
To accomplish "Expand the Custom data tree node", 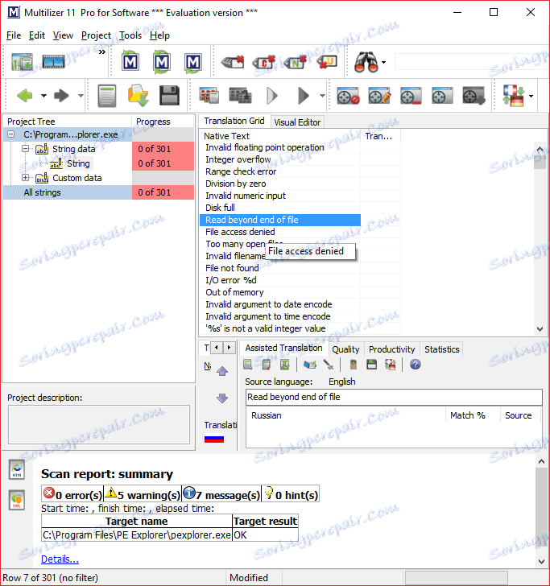I will [x=26, y=178].
